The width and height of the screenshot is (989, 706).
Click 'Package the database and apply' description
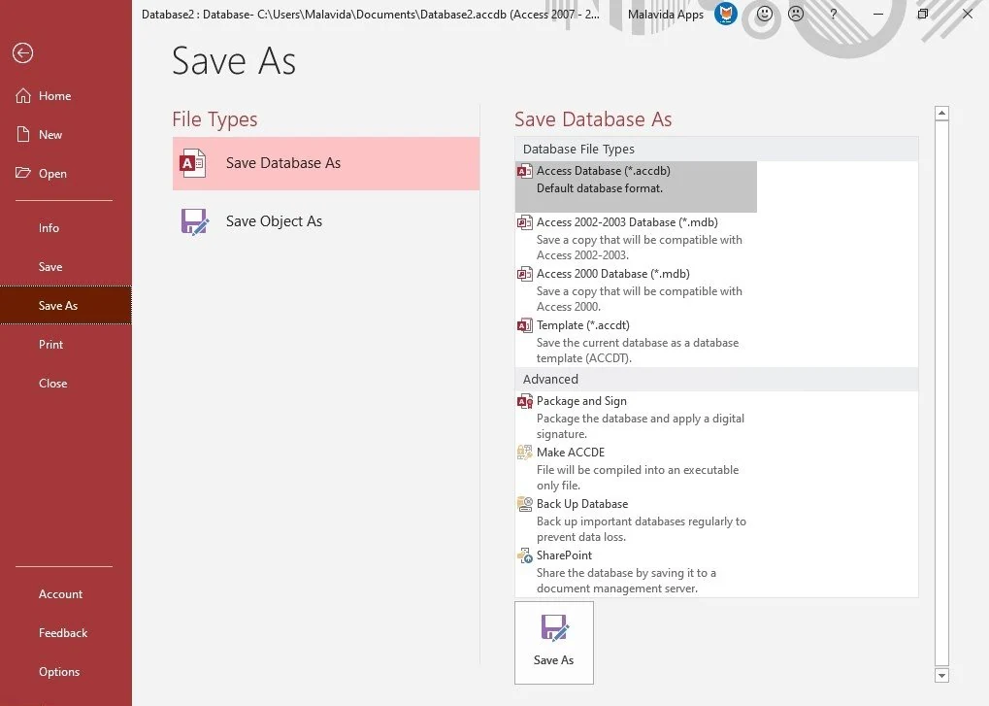[641, 426]
